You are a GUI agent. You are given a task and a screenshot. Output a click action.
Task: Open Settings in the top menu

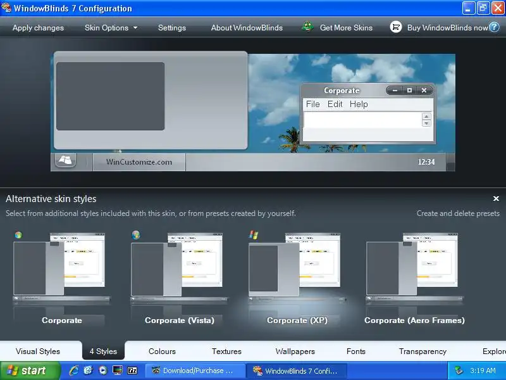pyautogui.click(x=171, y=28)
